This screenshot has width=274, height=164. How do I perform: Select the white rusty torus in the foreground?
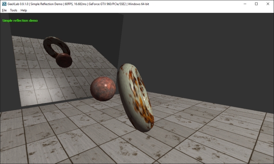[135, 98]
